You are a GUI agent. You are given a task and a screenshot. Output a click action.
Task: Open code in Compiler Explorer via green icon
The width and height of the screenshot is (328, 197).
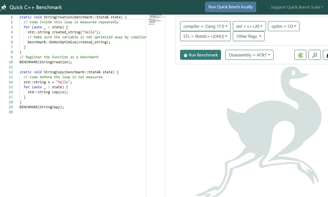pos(300,55)
